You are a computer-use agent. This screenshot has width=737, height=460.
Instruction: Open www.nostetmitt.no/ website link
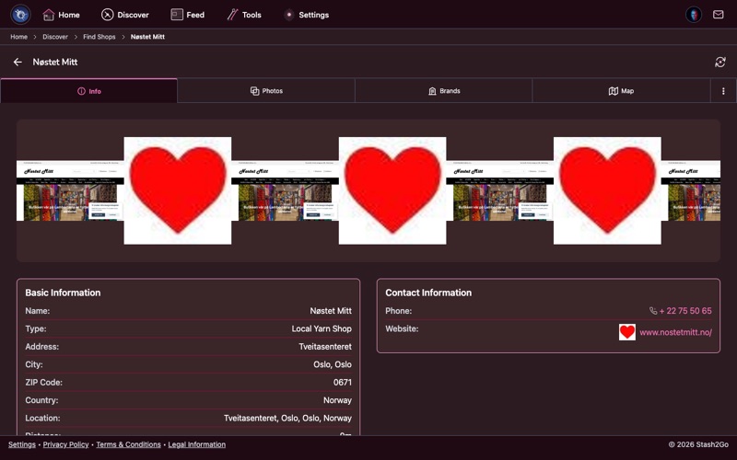tap(675, 332)
